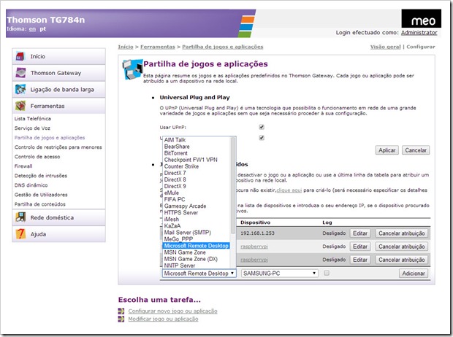
Task: Choose HTTPS Server in the list
Action: point(181,213)
